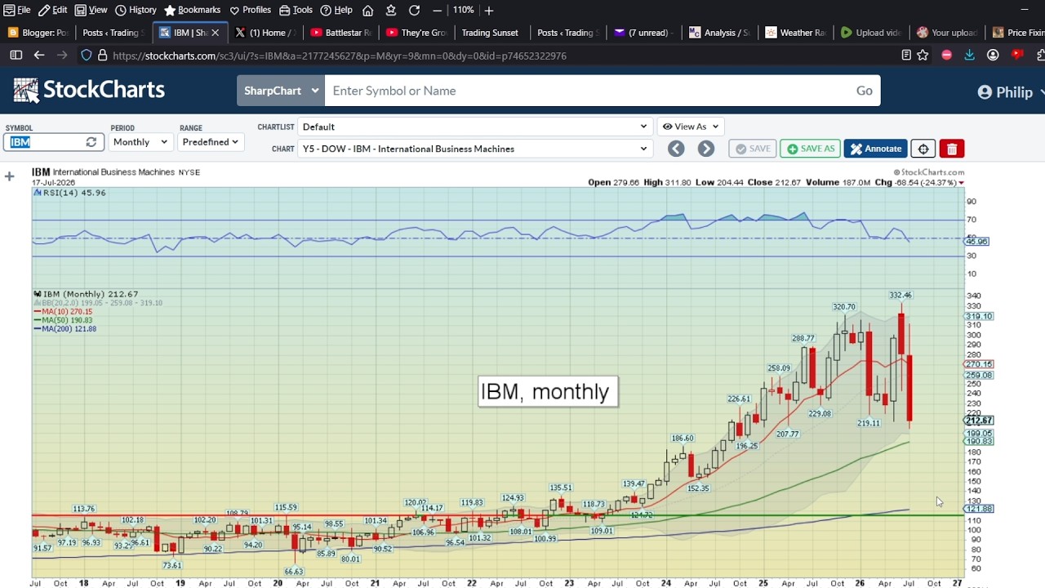Expand the ChartList Default dropdown
The width and height of the screenshot is (1045, 588).
pos(474,127)
